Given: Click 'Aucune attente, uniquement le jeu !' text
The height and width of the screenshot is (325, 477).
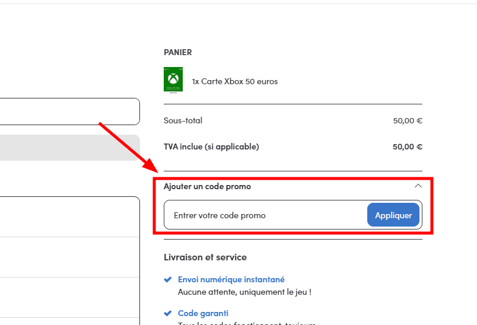Looking at the screenshot, I should 244,292.
